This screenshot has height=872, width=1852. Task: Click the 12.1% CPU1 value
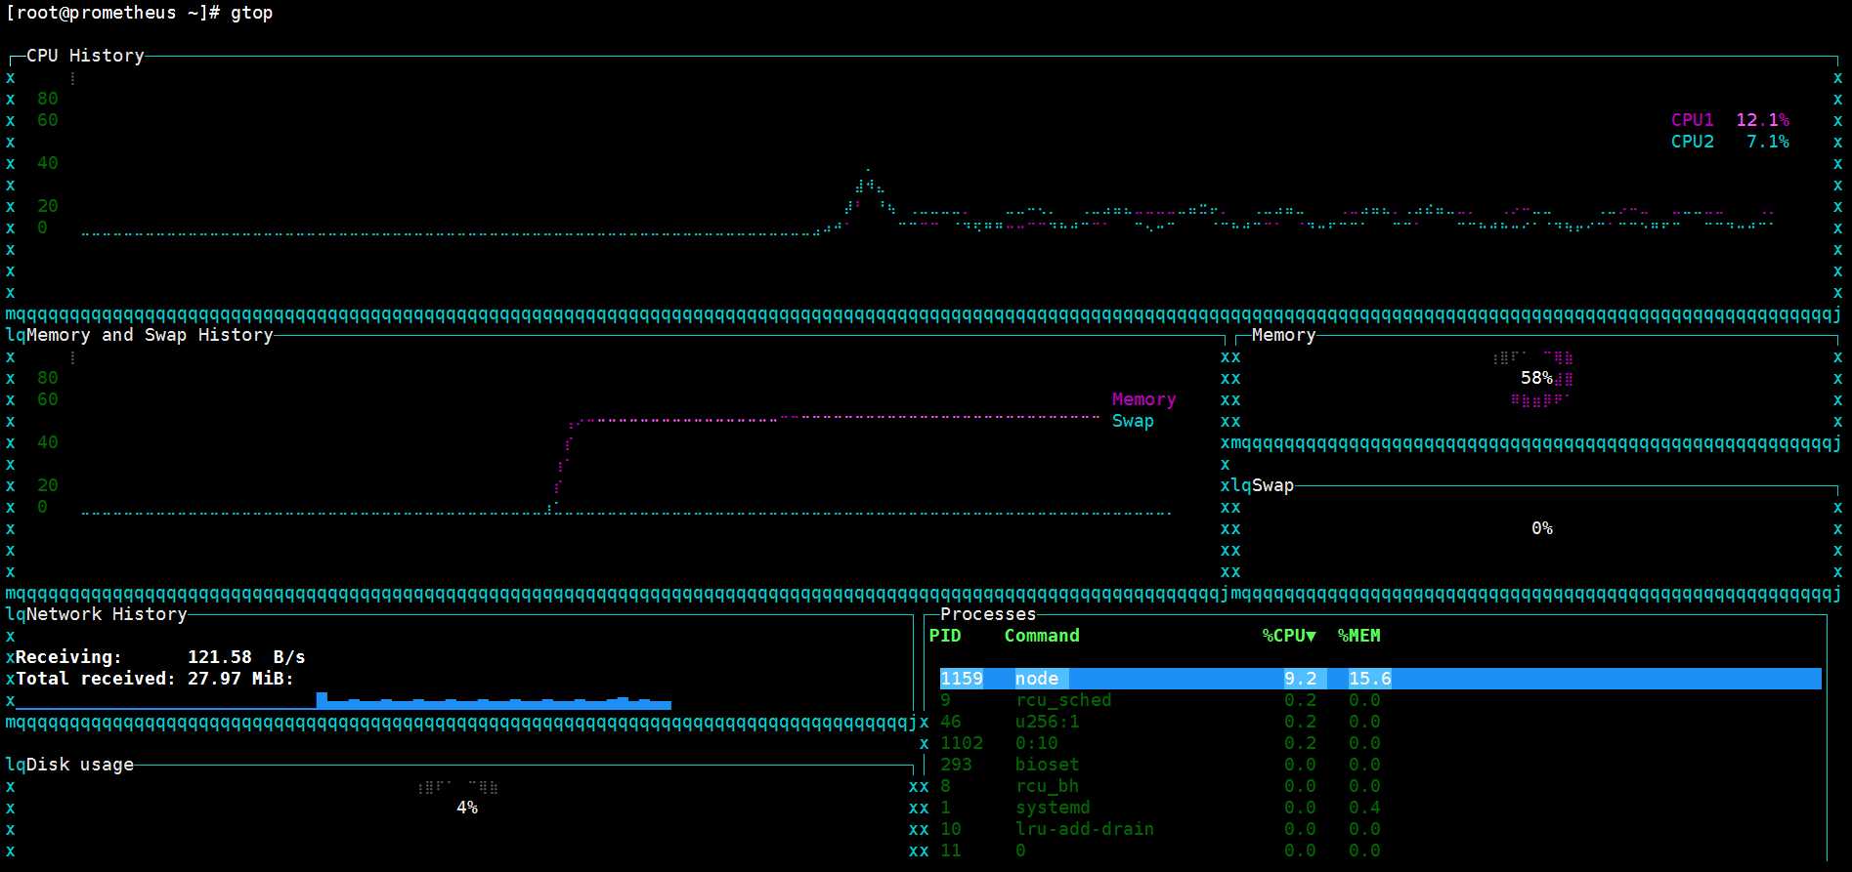[1762, 120]
